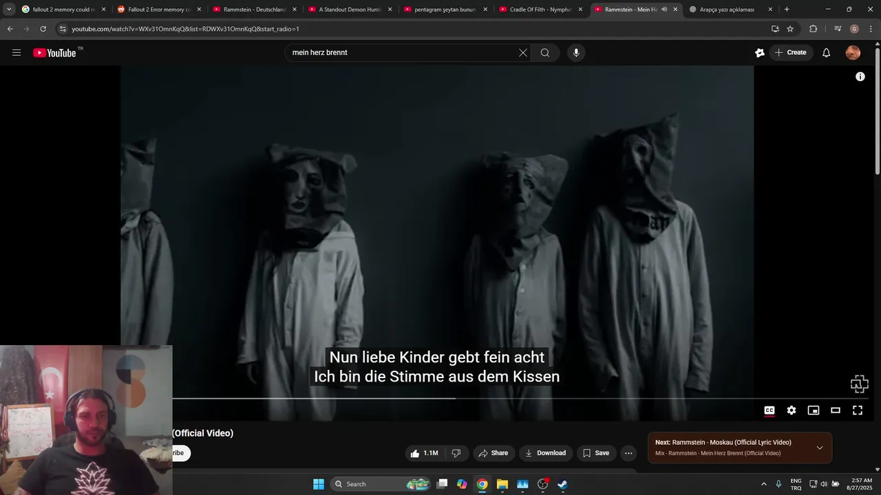Open Copilot from the taskbar
This screenshot has height=495, width=881.
point(462,484)
